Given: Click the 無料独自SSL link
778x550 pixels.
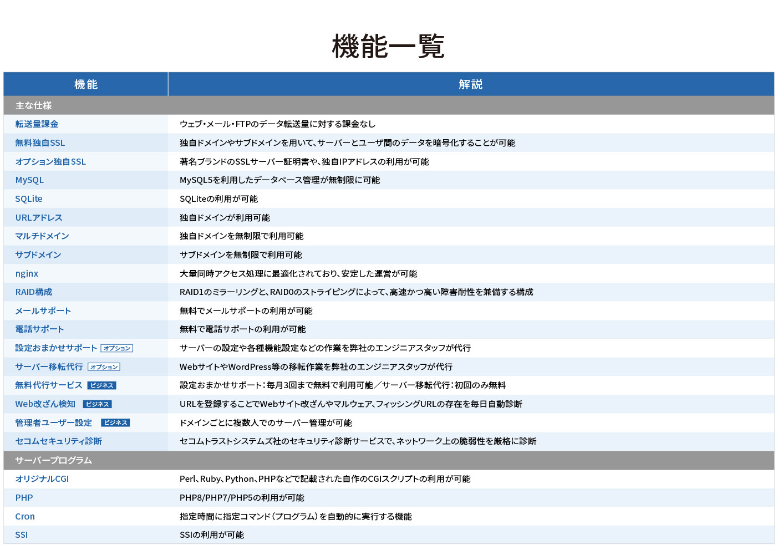Looking at the screenshot, I should pyautogui.click(x=40, y=143).
